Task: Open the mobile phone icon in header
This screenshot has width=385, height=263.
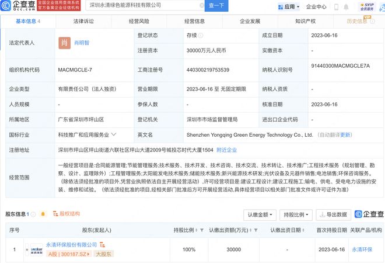Action: (336, 7)
